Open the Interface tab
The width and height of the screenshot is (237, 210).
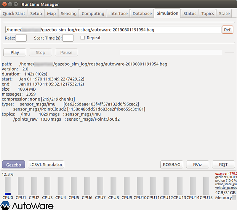pos(118,13)
